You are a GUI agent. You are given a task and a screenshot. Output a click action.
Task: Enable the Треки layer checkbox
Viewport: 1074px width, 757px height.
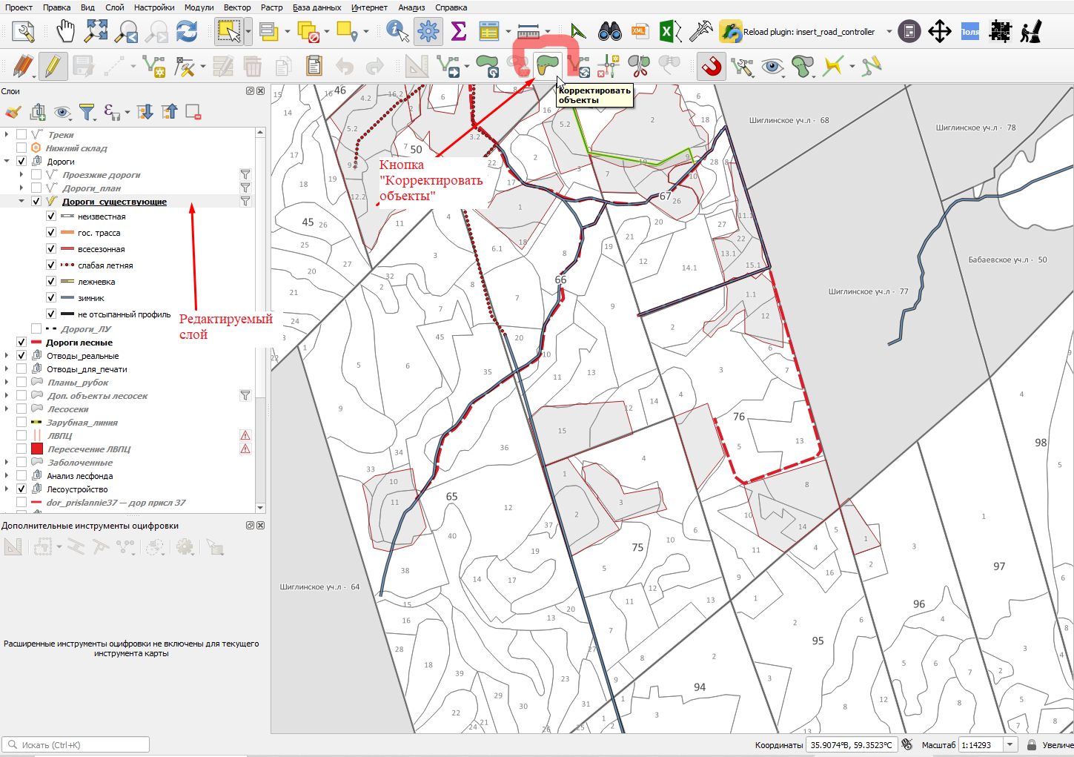(x=21, y=134)
